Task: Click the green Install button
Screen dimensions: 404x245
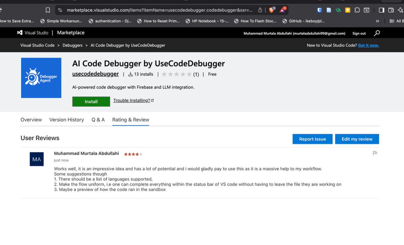Action: [x=91, y=101]
